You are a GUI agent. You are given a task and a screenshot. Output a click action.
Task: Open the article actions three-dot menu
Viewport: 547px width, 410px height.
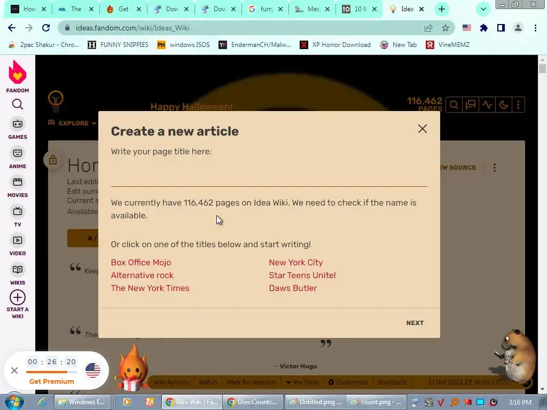click(x=494, y=168)
